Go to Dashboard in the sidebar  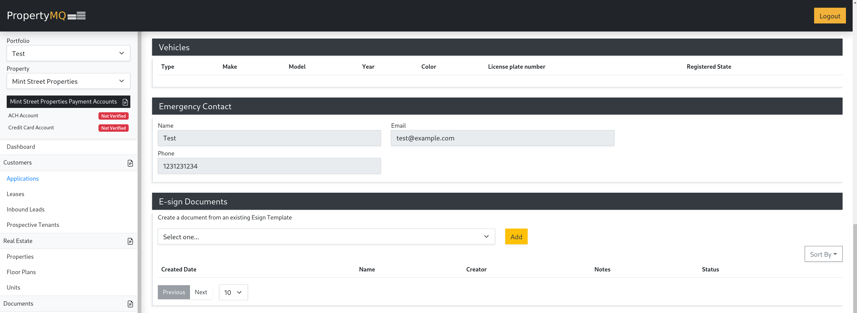click(21, 147)
